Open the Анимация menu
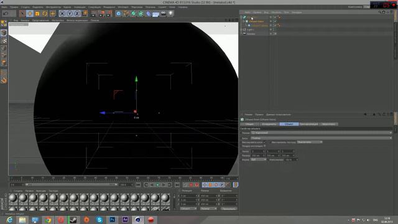398x224 pixels. click(80, 7)
